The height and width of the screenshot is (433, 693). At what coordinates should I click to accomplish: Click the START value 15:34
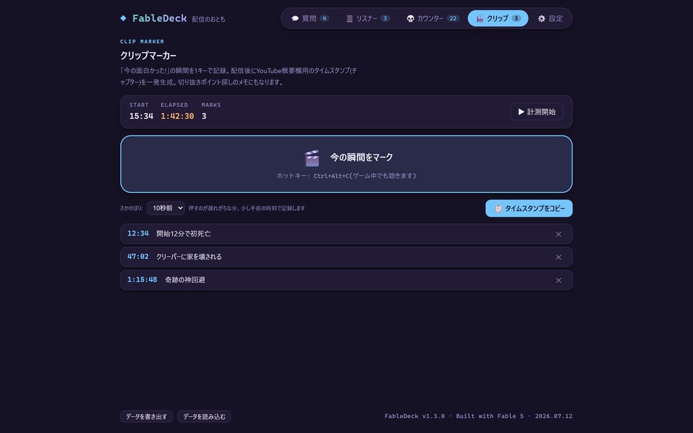click(141, 116)
